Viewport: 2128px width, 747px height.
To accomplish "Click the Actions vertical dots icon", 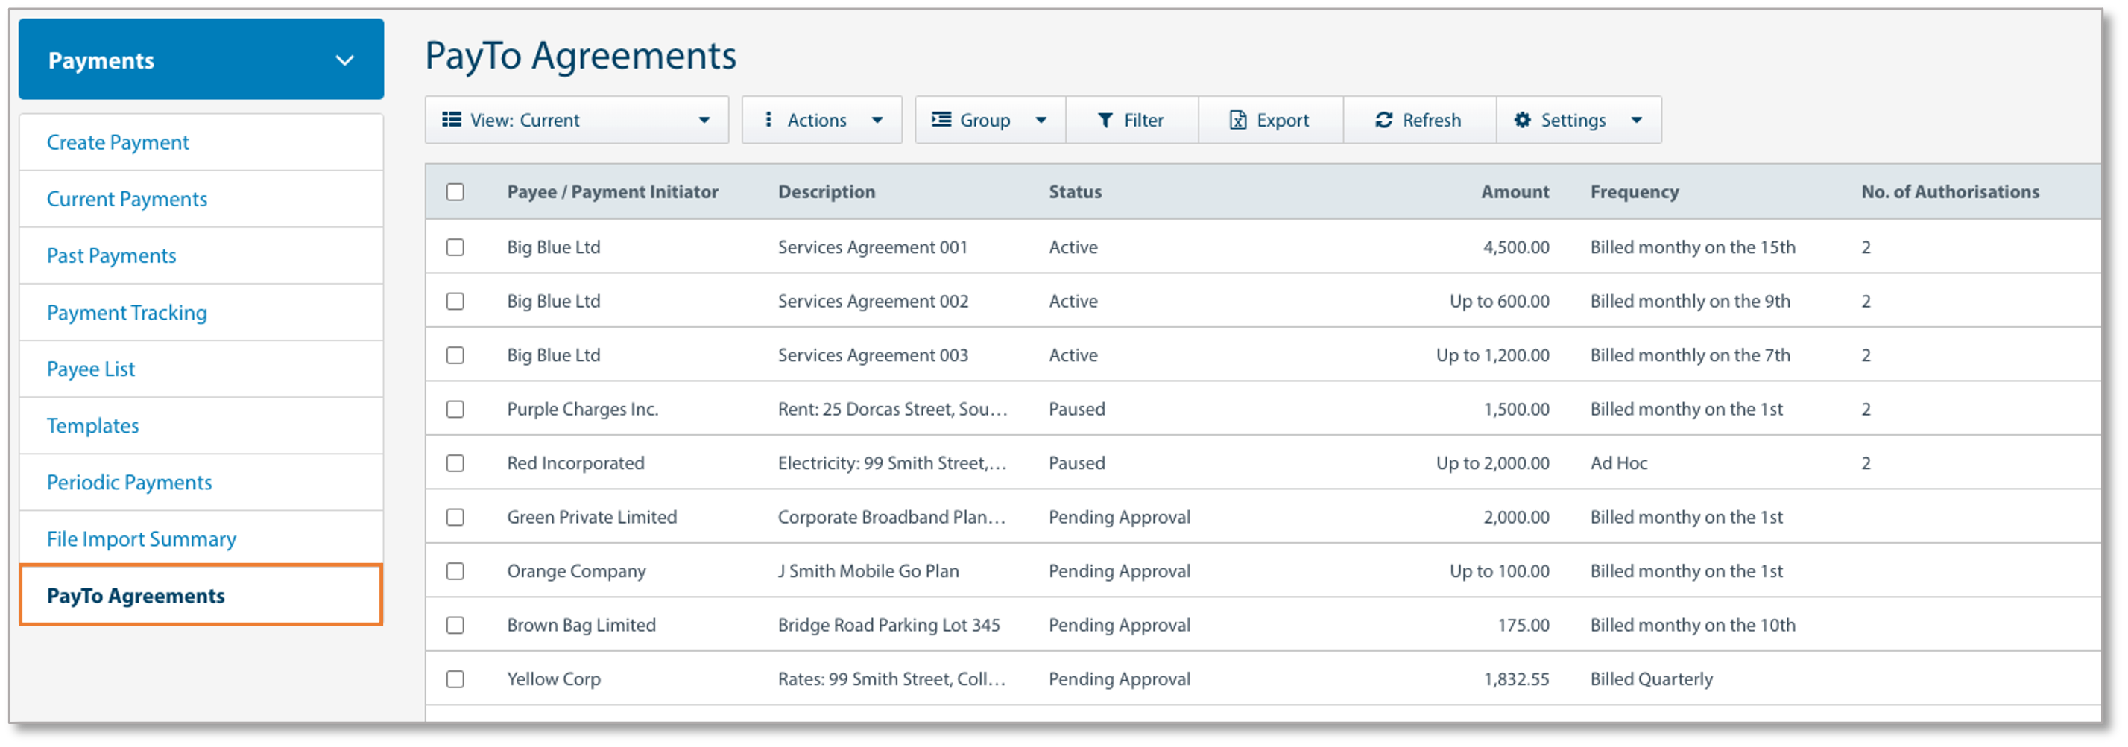I will point(768,121).
